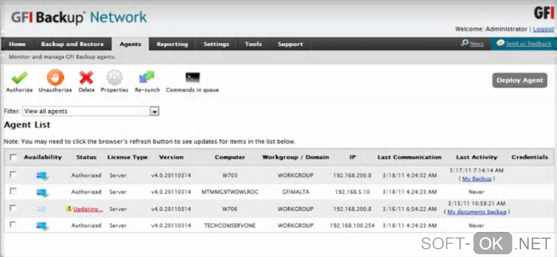Open Commands in queue terminal icon

pos(193,77)
